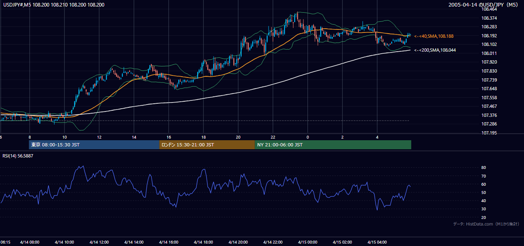Image resolution: width=524 pixels, height=246 pixels.
Task: Click price axis label 108.102
Action: (490, 44)
